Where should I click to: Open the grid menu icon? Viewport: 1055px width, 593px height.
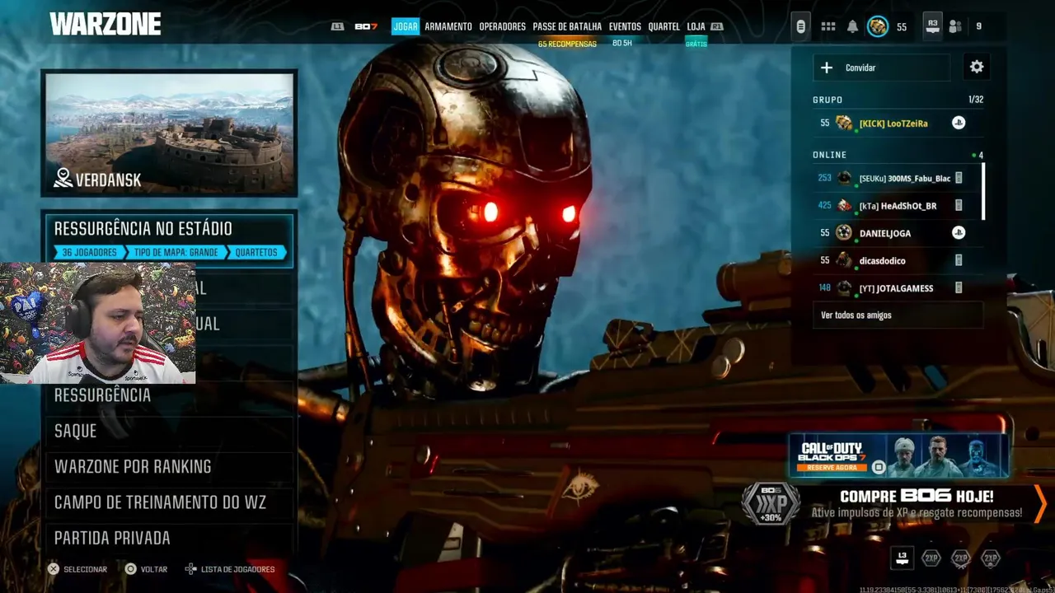[828, 26]
